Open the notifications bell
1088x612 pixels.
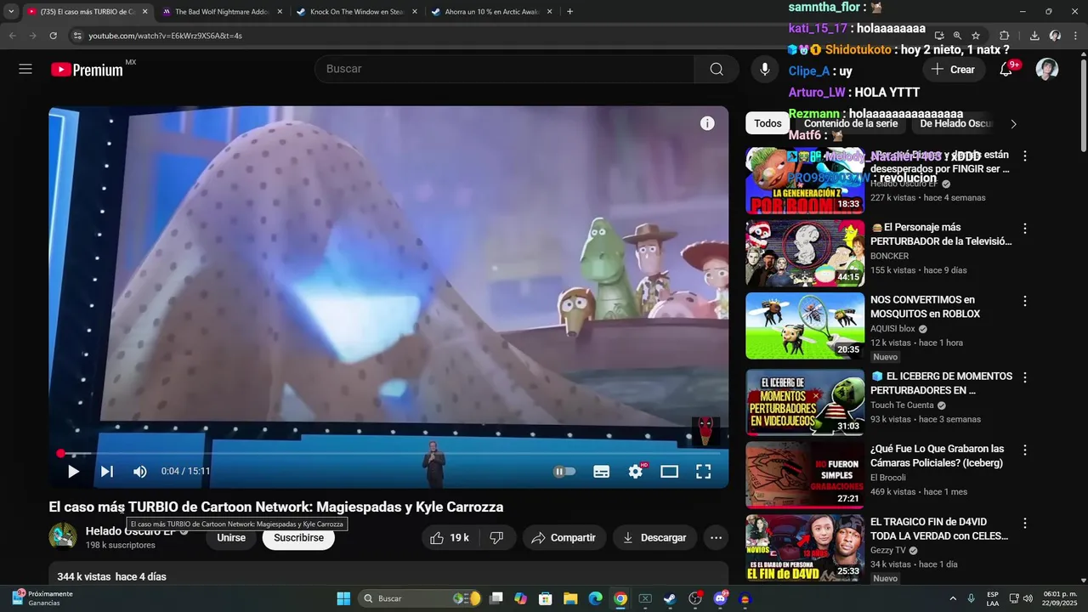coord(1006,70)
